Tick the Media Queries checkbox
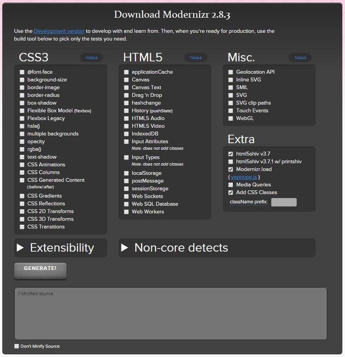Image resolution: width=345 pixels, height=357 pixels. coord(231,185)
